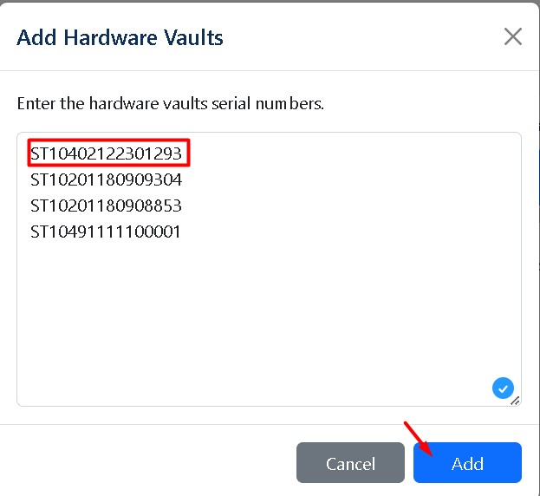The height and width of the screenshot is (496, 540).
Task: Click on serial ST10491111100001
Action: click(107, 232)
